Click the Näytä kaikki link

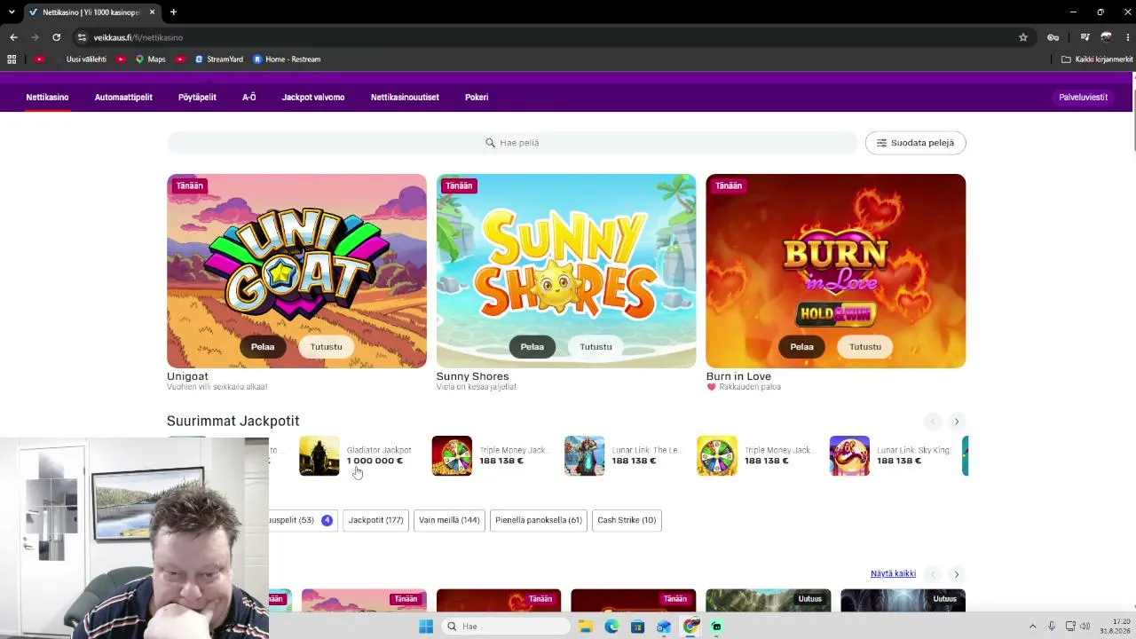(x=893, y=574)
